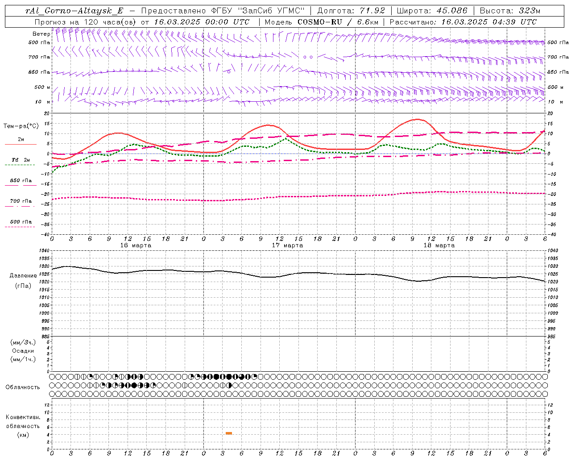This screenshot has width=571, height=457.
Task: Click the (мм/3ч.) precipitation unit label
Action: coord(23,342)
